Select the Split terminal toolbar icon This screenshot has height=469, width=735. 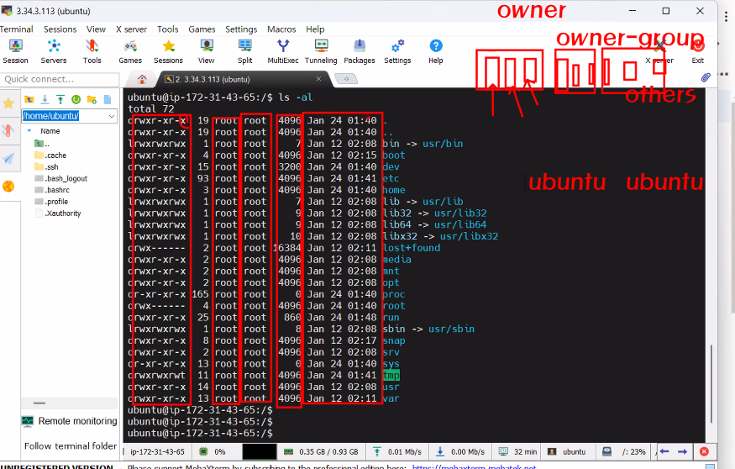click(244, 51)
